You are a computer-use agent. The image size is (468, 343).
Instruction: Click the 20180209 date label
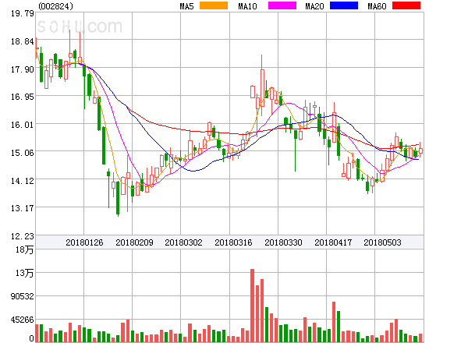(x=134, y=242)
